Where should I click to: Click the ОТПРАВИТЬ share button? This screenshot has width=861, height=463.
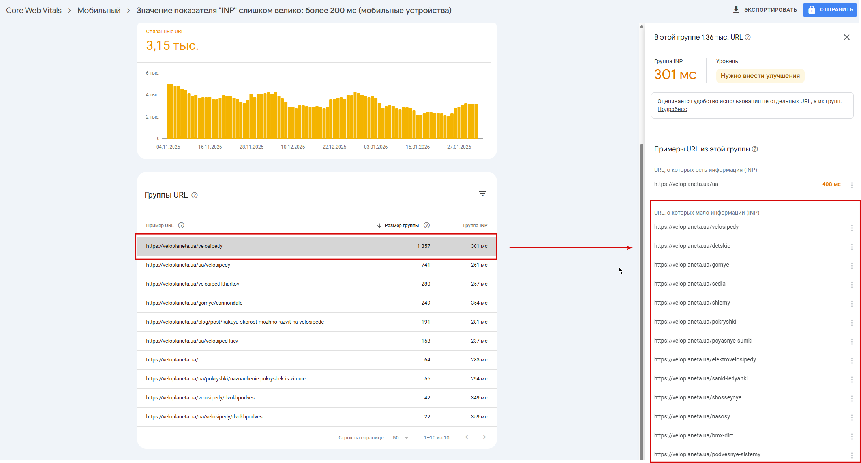click(x=830, y=10)
